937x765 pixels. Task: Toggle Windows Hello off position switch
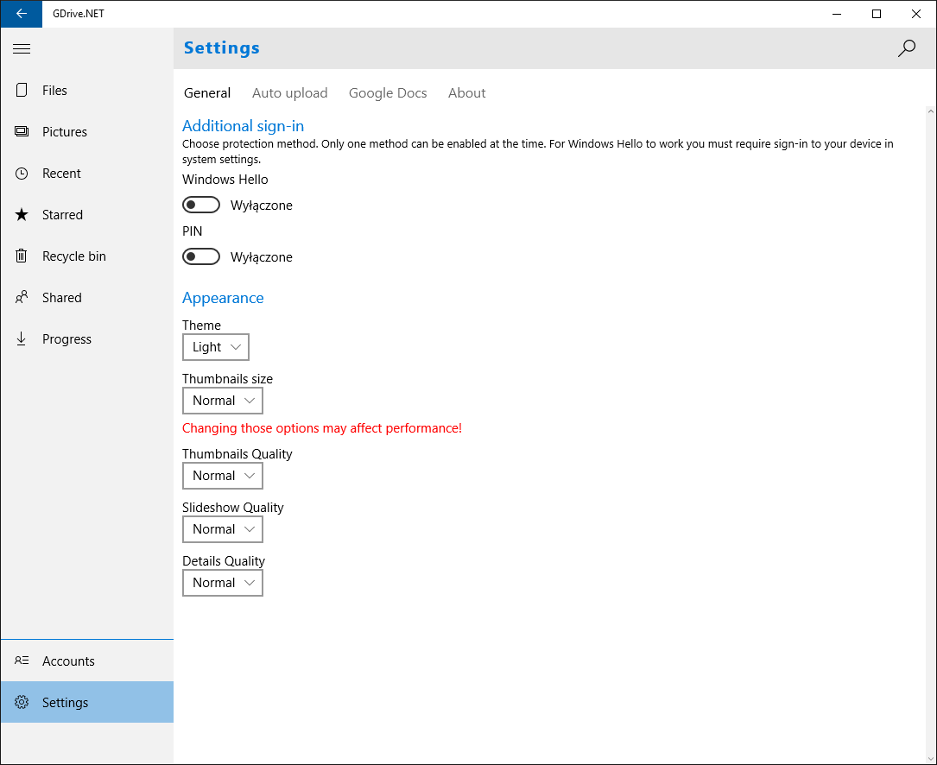[x=201, y=205]
